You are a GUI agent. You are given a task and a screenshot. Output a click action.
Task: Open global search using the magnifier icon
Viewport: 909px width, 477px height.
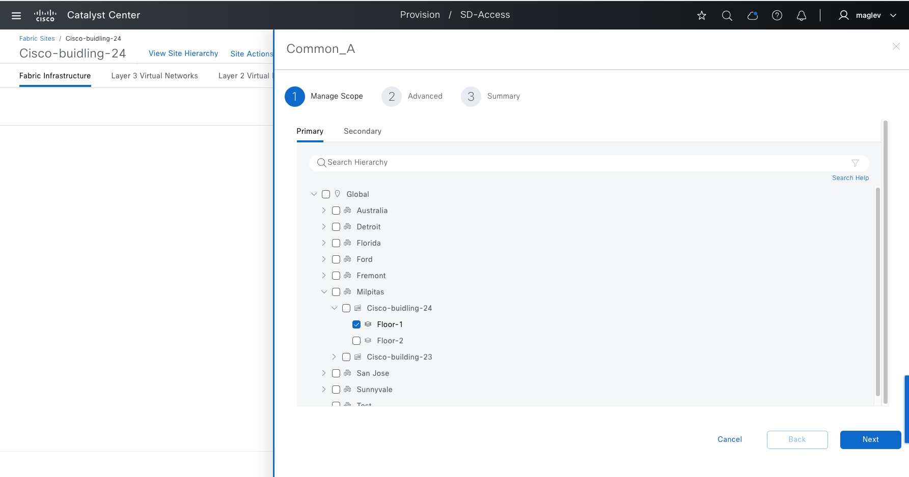[x=727, y=15]
